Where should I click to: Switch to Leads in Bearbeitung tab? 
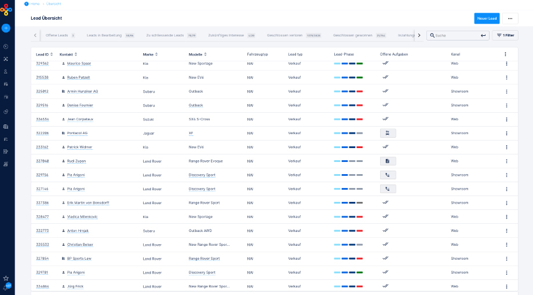pyautogui.click(x=110, y=35)
